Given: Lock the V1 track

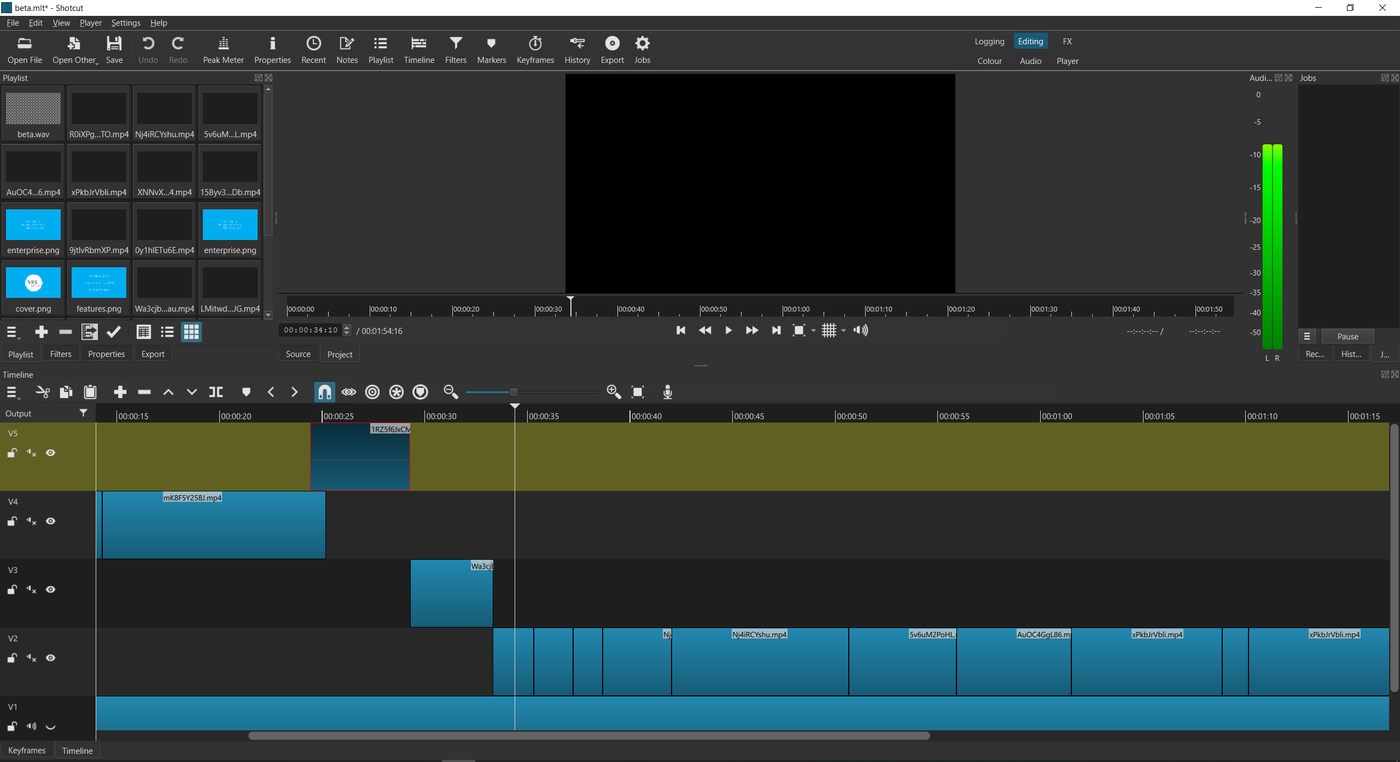Looking at the screenshot, I should click(12, 726).
